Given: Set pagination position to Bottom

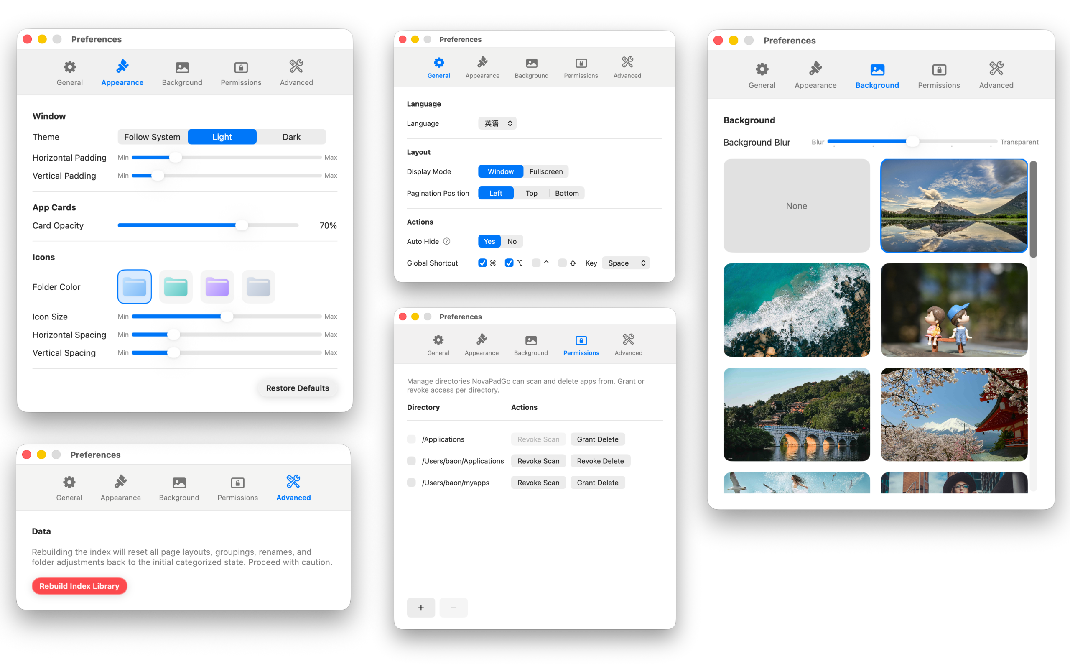Looking at the screenshot, I should [x=566, y=193].
